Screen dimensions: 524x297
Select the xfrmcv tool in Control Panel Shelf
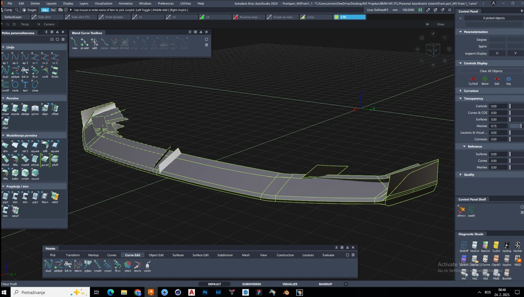click(x=461, y=210)
